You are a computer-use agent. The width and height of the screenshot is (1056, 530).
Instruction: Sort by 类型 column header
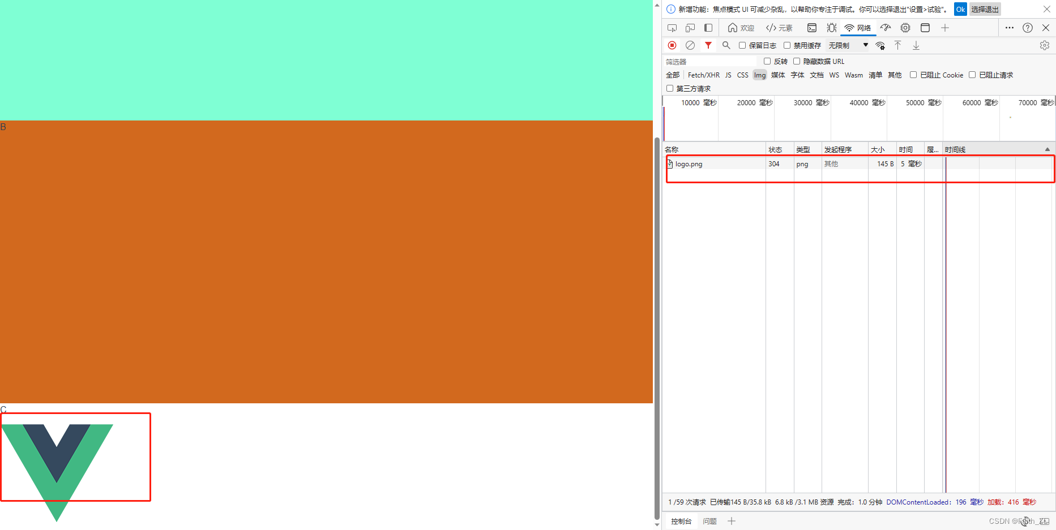(807, 149)
